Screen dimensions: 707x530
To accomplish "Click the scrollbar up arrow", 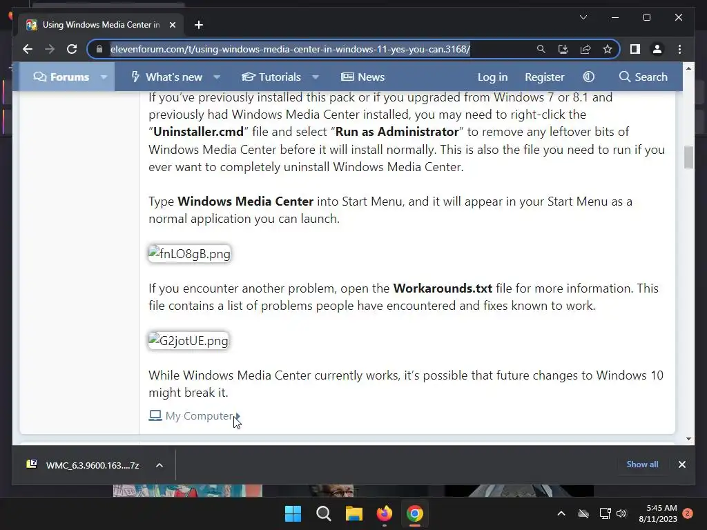I will pos(688,68).
